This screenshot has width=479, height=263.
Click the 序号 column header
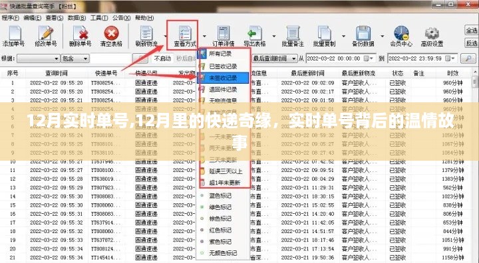pos(13,73)
